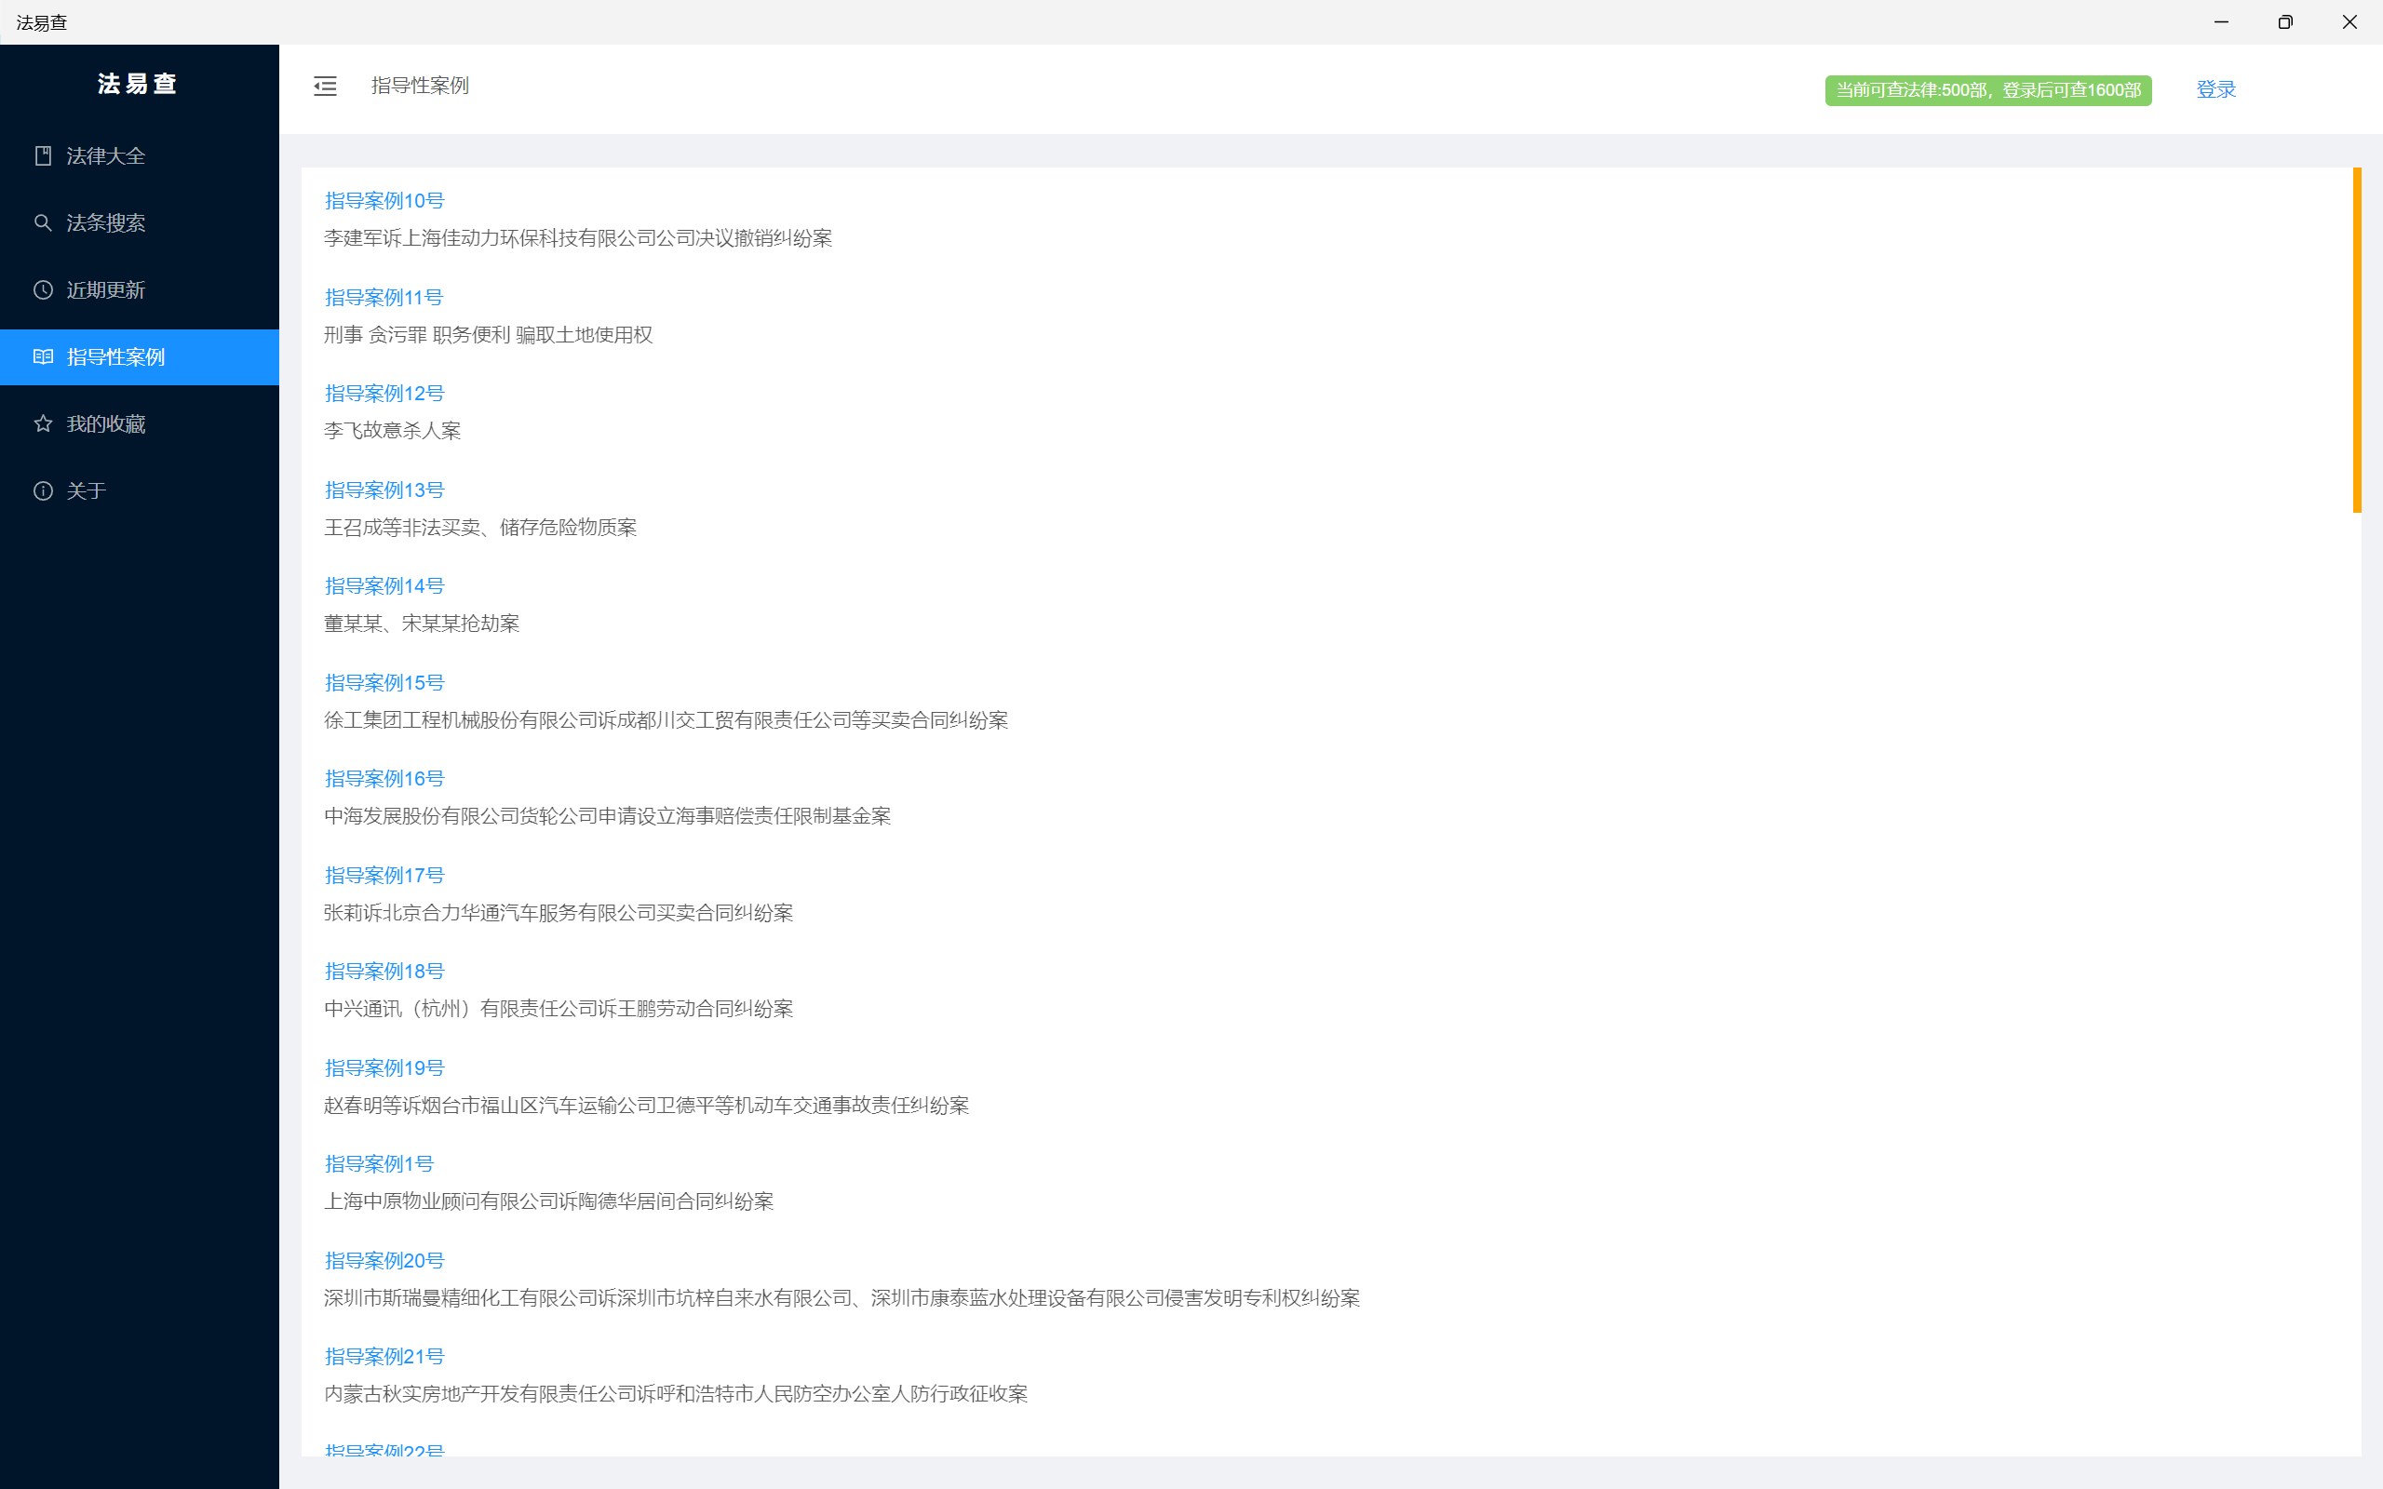Click the star icon beside 我的收藏
The image size is (2383, 1489).
tap(42, 423)
